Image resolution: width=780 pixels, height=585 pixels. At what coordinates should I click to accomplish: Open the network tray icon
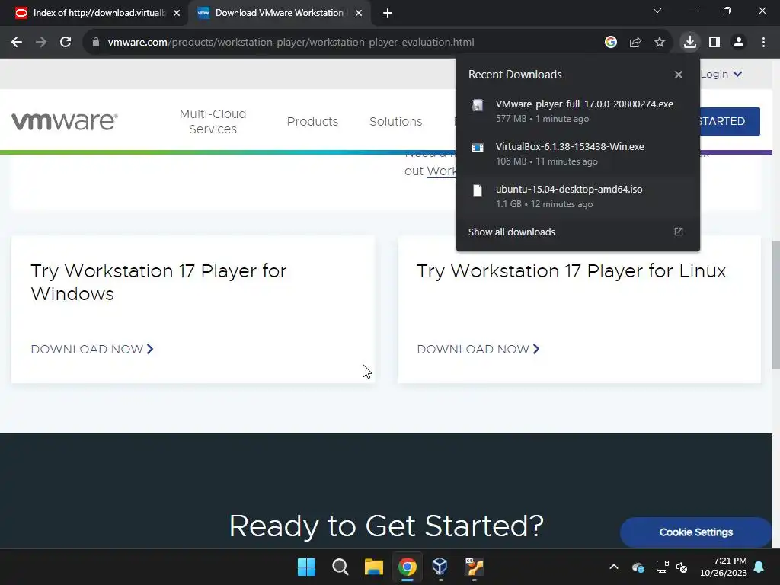tap(662, 567)
